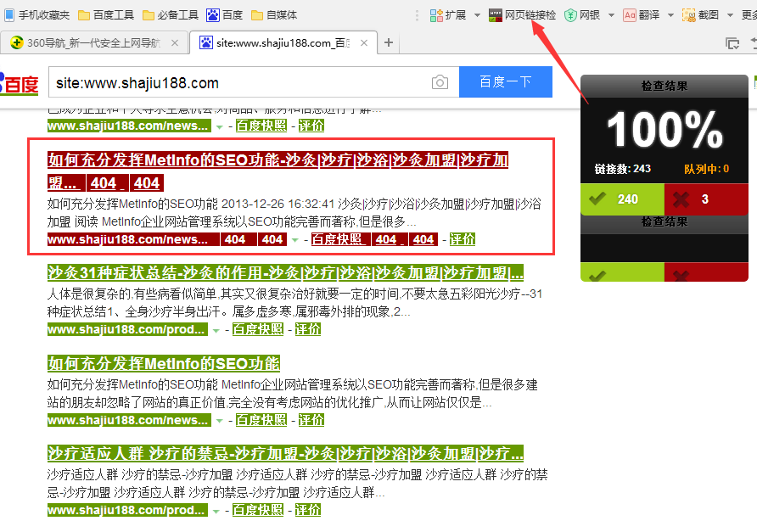Viewport: 757px width, 532px height.
Task: Expand the URL arrow in the 沙灸31种症状总结 result
Action: tap(216, 331)
